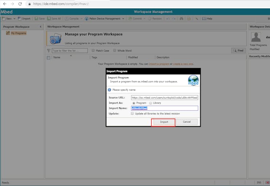Viewport: 270px width, 186px height.
Task: Click the padlock icon in the address bar
Action: 30,4
